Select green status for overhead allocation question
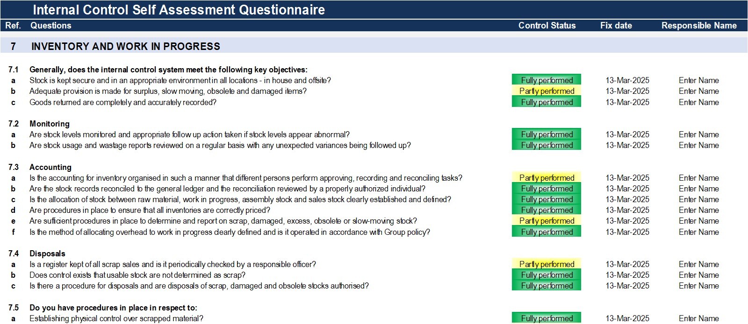The width and height of the screenshot is (748, 324). pyautogui.click(x=547, y=232)
